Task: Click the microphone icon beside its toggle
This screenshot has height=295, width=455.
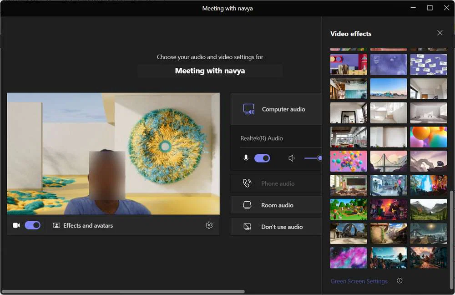Action: (246, 158)
